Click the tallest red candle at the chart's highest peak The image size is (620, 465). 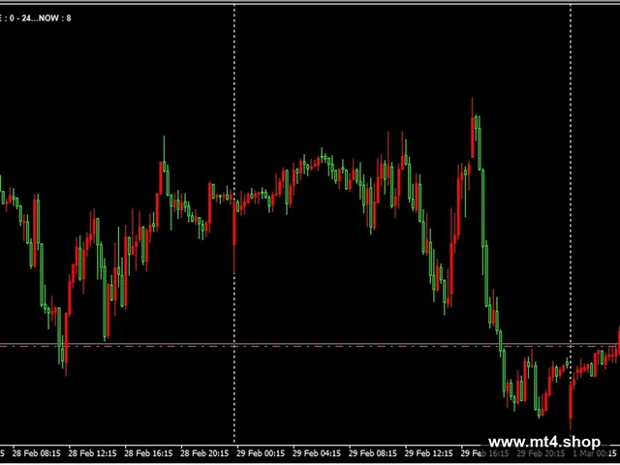[x=473, y=128]
